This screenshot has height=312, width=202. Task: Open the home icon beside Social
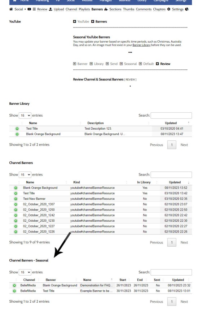[11, 9]
